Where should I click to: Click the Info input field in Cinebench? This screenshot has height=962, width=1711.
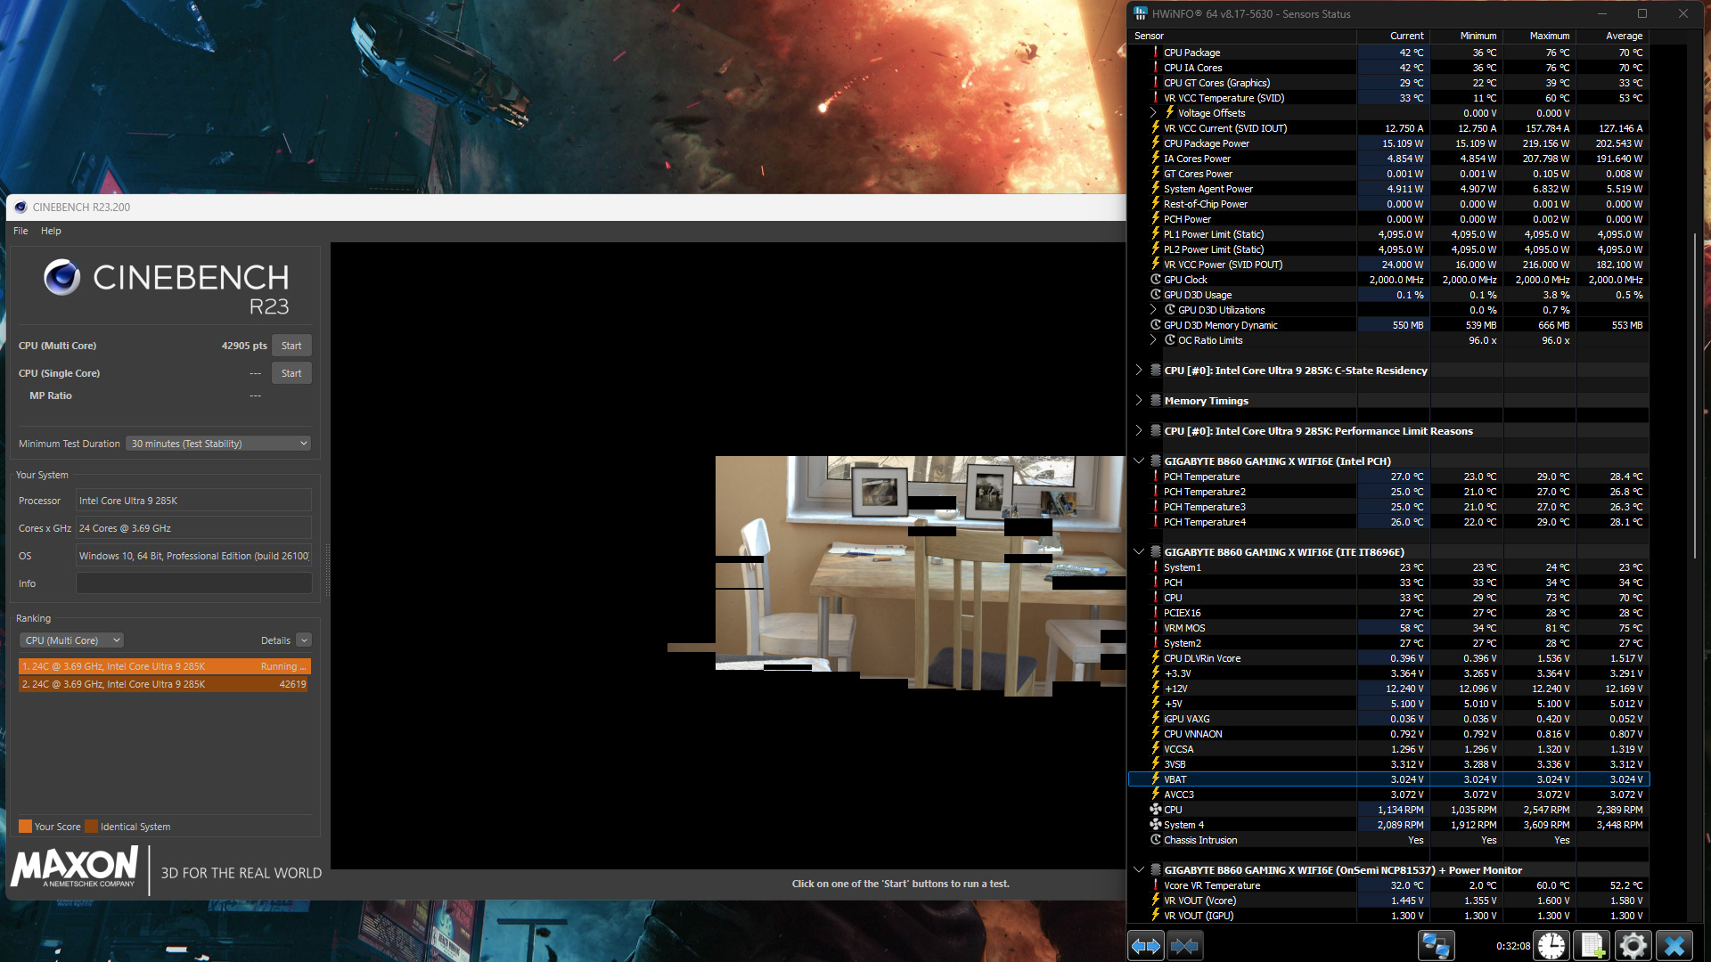click(x=193, y=583)
